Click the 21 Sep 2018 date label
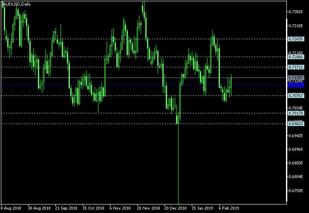 coord(66,208)
